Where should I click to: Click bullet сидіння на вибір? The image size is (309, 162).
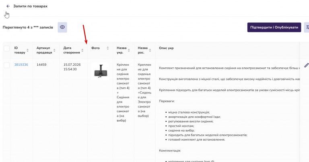[x=181, y=130]
